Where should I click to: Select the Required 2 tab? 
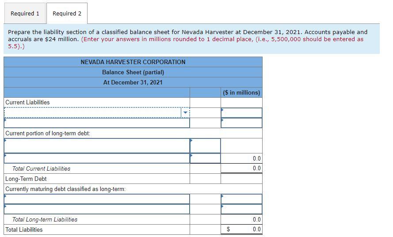click(x=67, y=13)
